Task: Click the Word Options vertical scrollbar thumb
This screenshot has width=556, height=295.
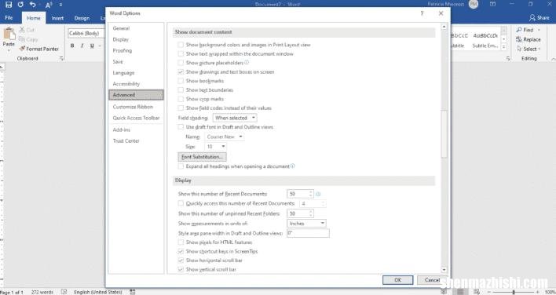Action: [444, 134]
